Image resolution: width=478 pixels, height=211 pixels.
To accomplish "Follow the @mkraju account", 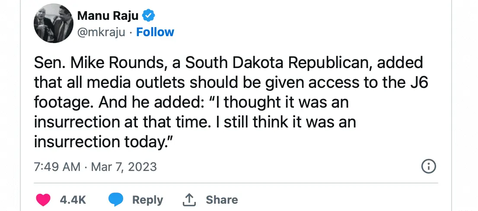I will click(x=155, y=32).
